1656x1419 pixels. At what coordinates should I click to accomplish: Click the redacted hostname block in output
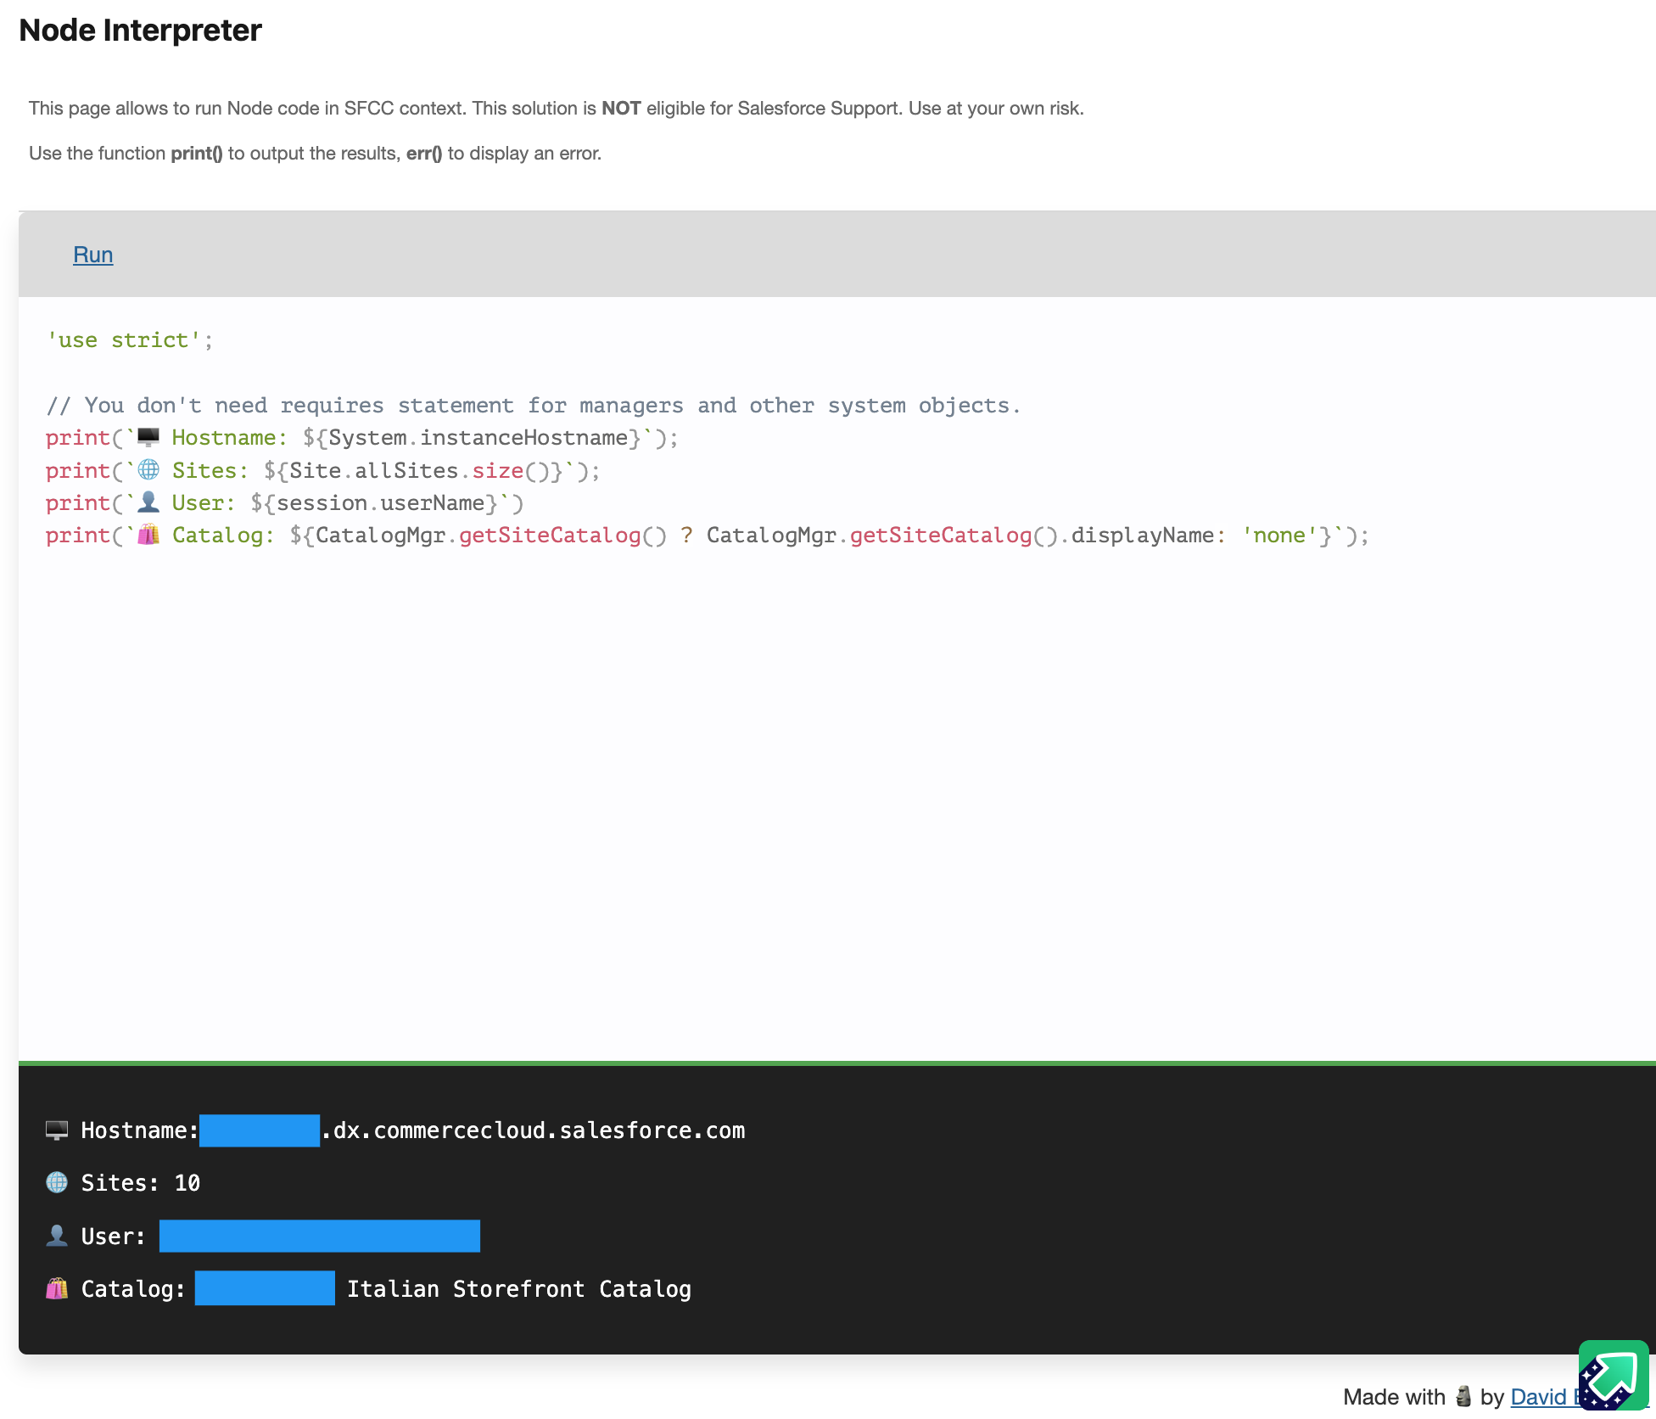[260, 1130]
